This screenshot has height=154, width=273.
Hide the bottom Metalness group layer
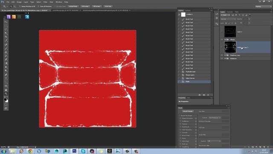(222, 59)
